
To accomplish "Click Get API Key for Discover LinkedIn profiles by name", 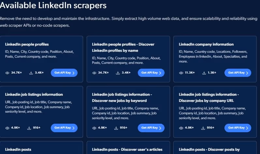I will (151, 73).
